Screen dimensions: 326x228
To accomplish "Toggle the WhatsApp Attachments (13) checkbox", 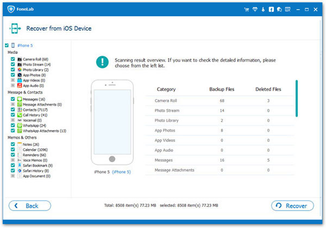I will [x=13, y=131].
